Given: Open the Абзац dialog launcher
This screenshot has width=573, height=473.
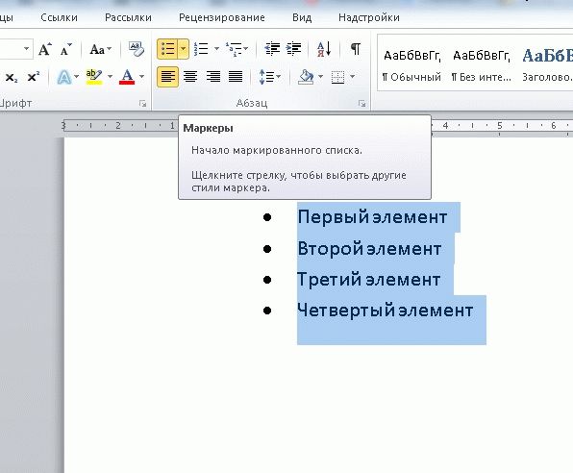Looking at the screenshot, I should 361,104.
